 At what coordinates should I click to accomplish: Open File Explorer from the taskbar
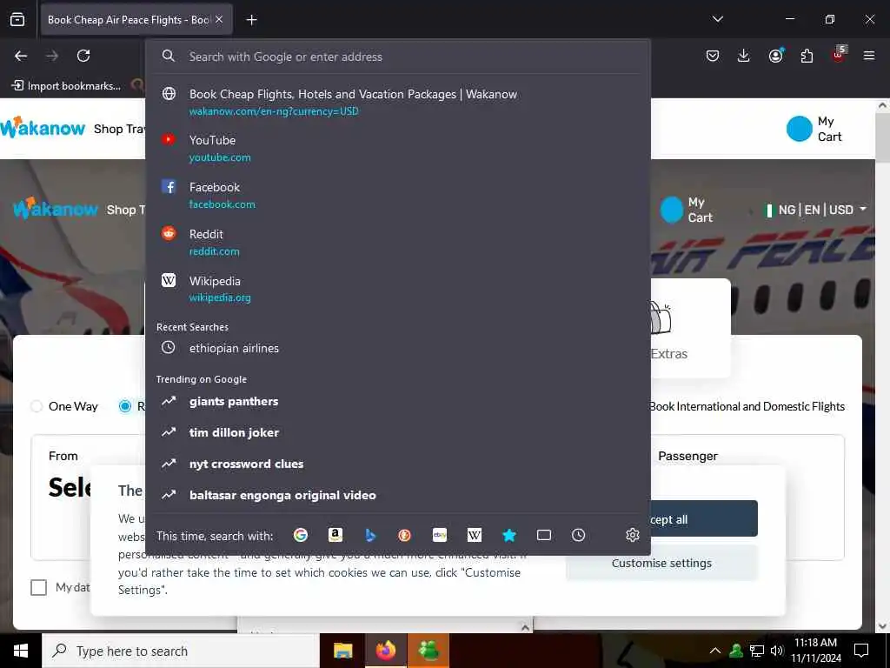[x=342, y=651]
